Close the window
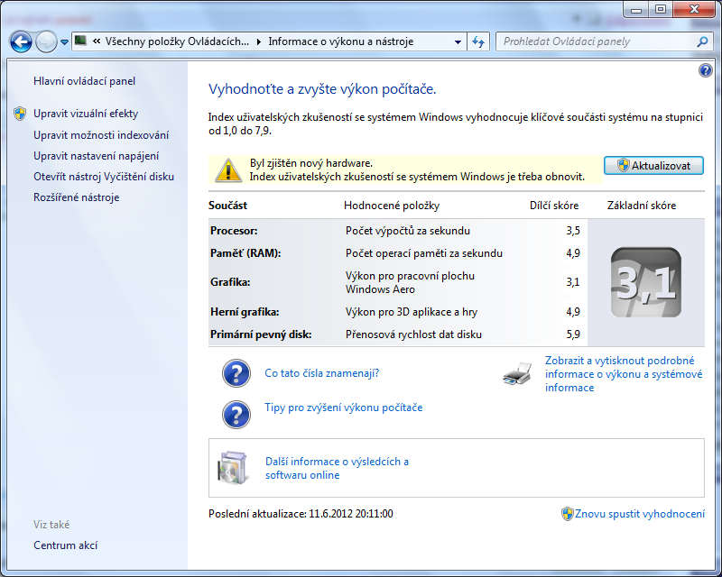Viewport: 722px width, 577px height. pyautogui.click(x=694, y=9)
